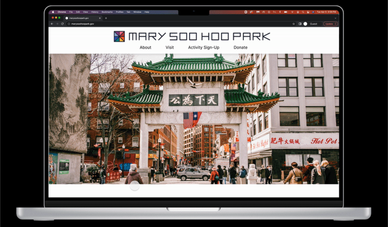388x227 pixels.
Task: Open the Wi-Fi status menu
Action: 292,12
